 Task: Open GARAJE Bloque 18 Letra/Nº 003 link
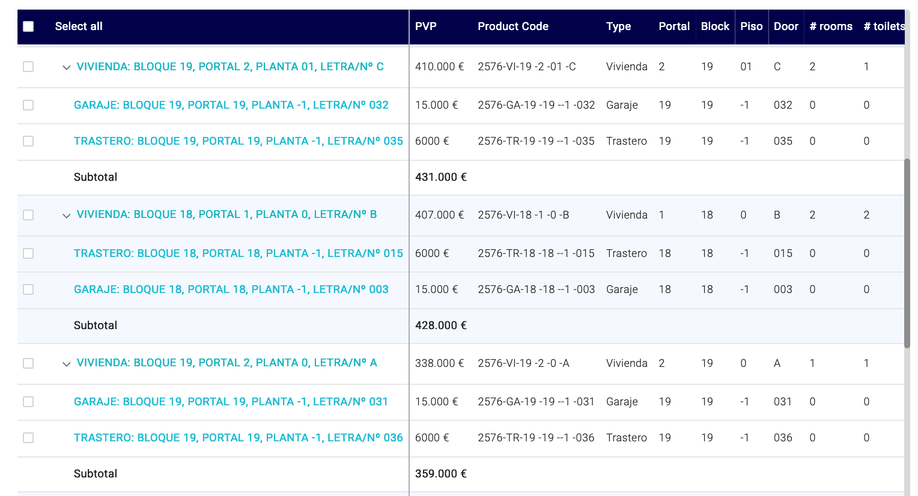coord(231,289)
